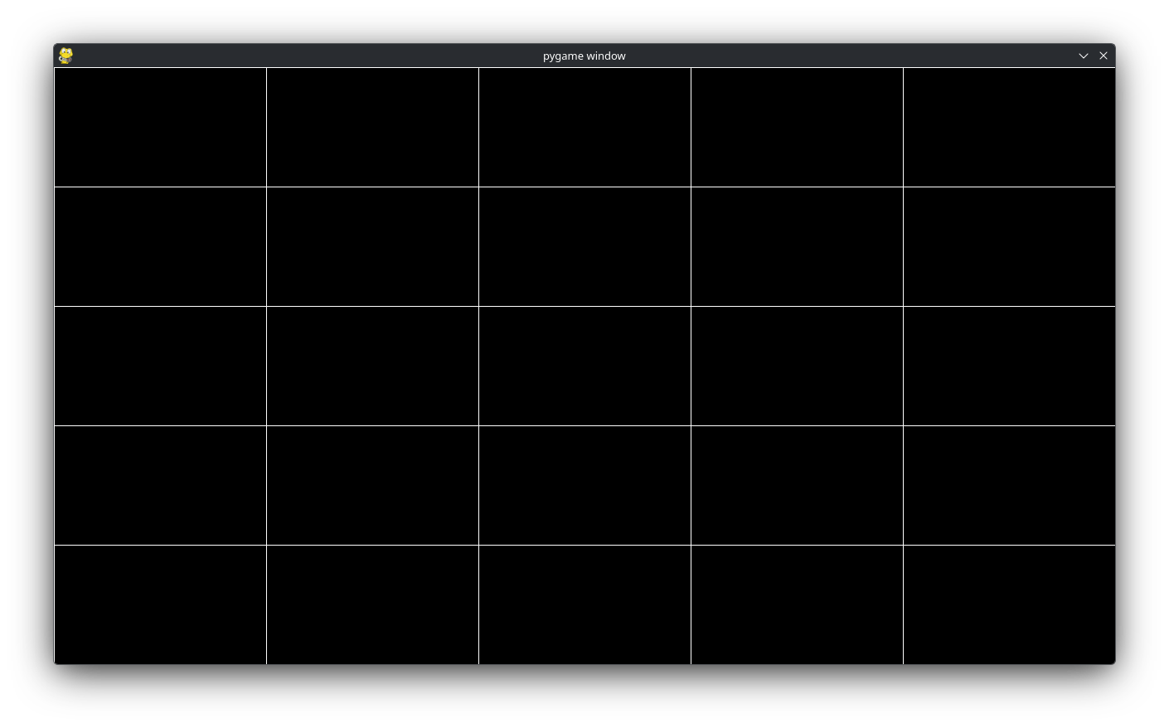Click grid cell in row two, column four
The image size is (1169, 728).
tap(797, 246)
